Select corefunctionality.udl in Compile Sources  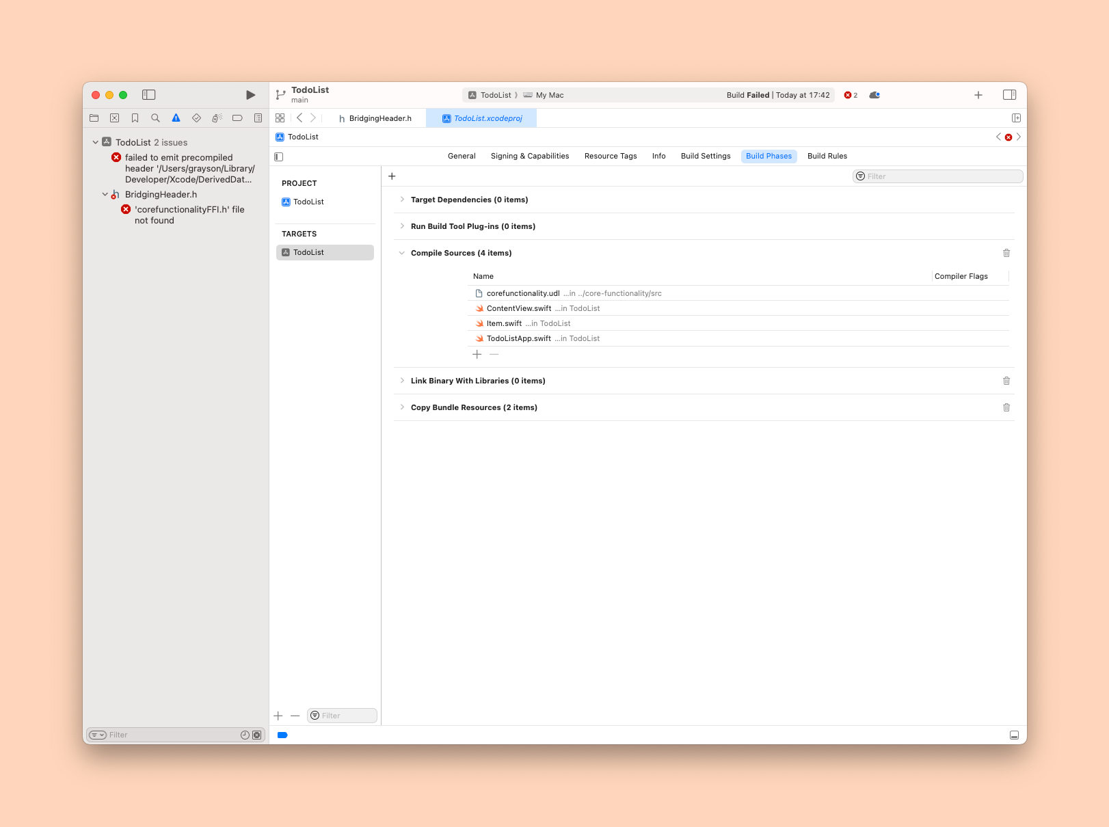click(522, 293)
